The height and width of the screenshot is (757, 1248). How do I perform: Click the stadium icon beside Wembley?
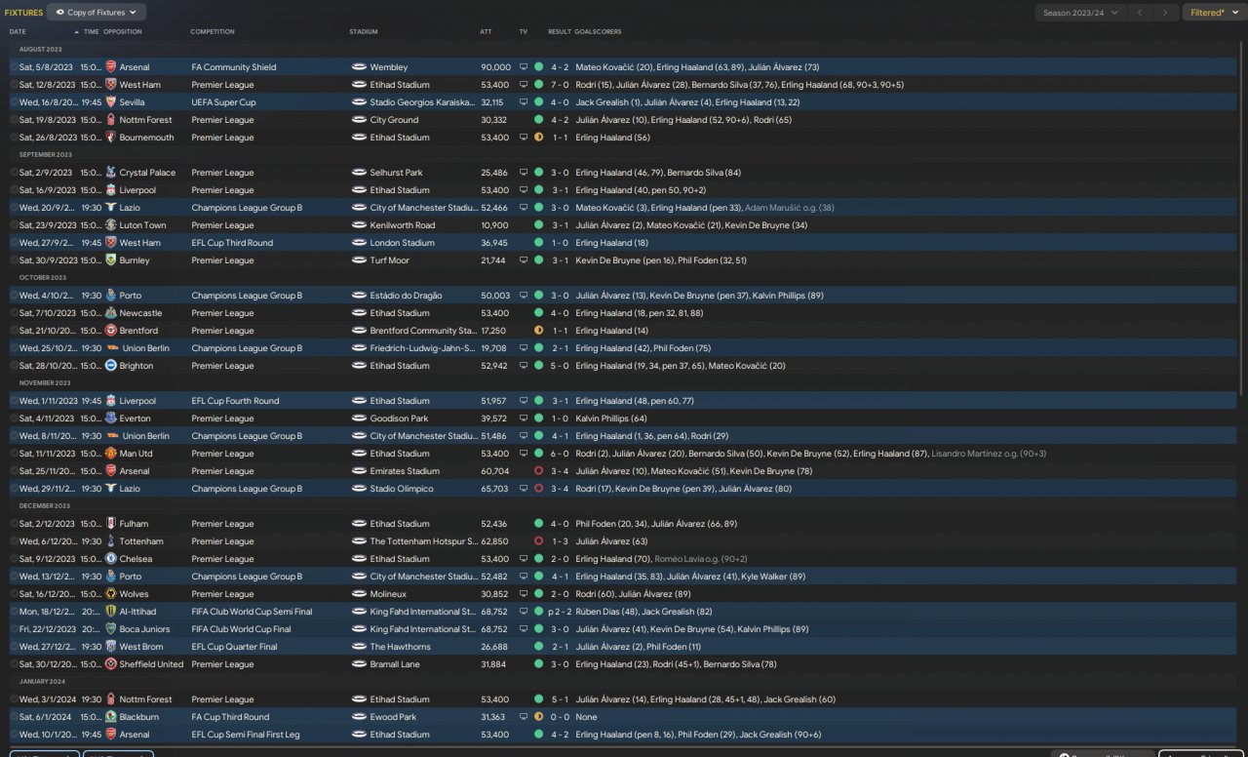point(359,67)
